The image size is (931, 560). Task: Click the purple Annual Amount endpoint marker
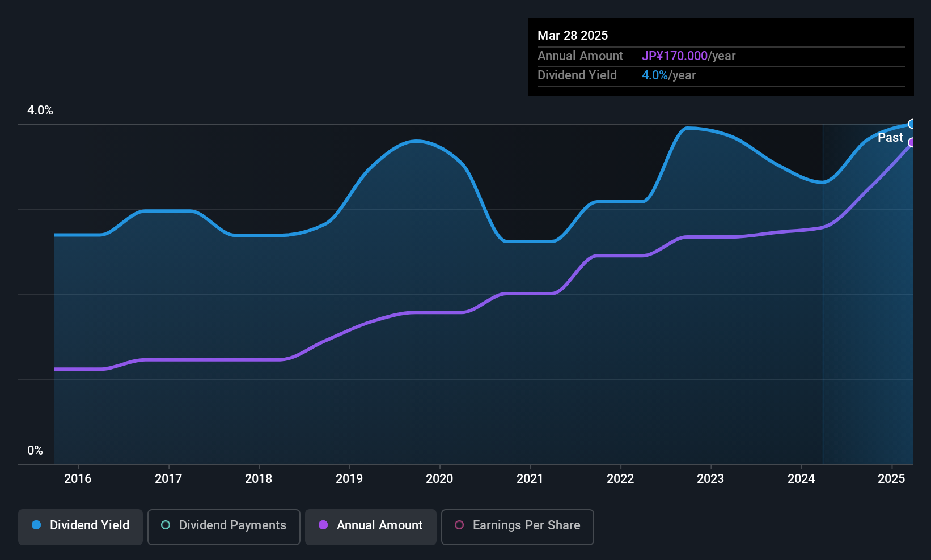[x=912, y=142]
